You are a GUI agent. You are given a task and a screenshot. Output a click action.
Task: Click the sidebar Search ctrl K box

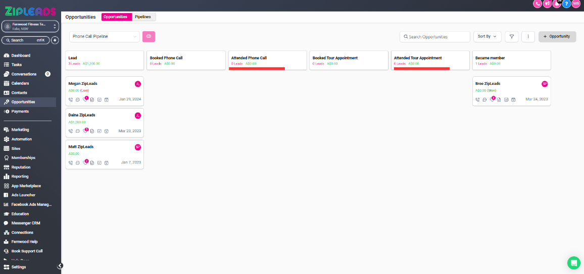[26, 40]
